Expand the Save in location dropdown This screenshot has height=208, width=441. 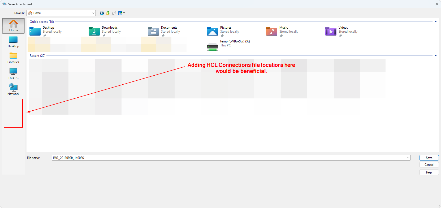(x=93, y=13)
